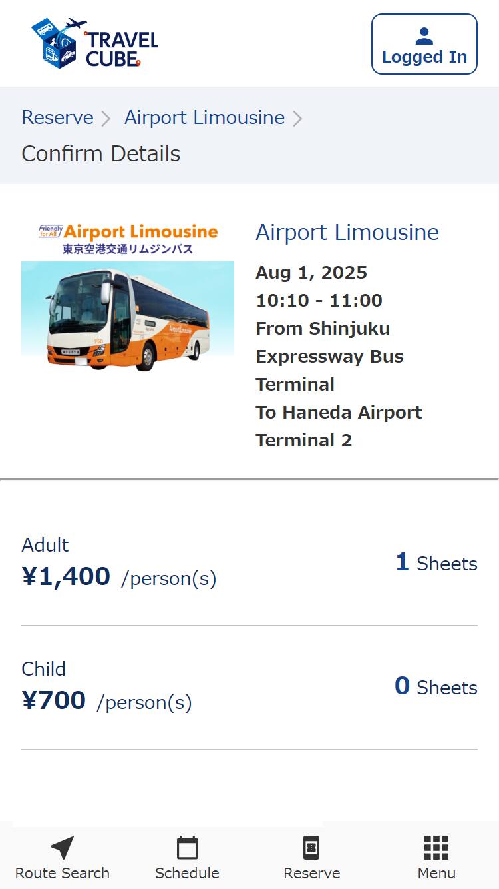Select the Adult 1 Sheets count

point(436,563)
